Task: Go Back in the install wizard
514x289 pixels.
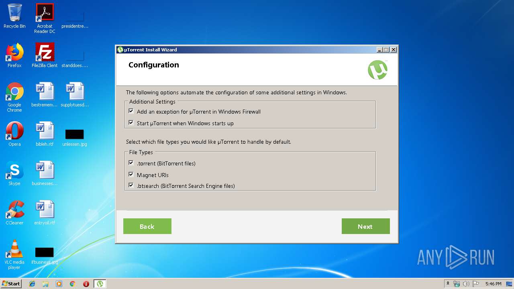Action: pyautogui.click(x=147, y=226)
